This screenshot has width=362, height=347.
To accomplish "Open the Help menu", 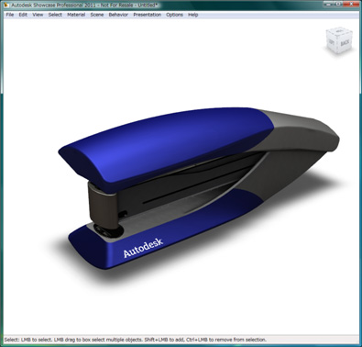I will [x=192, y=15].
